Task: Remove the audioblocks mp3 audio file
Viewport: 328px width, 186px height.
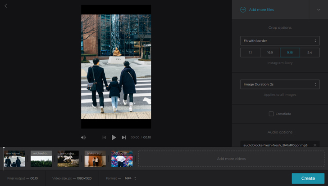Action: 315,145
